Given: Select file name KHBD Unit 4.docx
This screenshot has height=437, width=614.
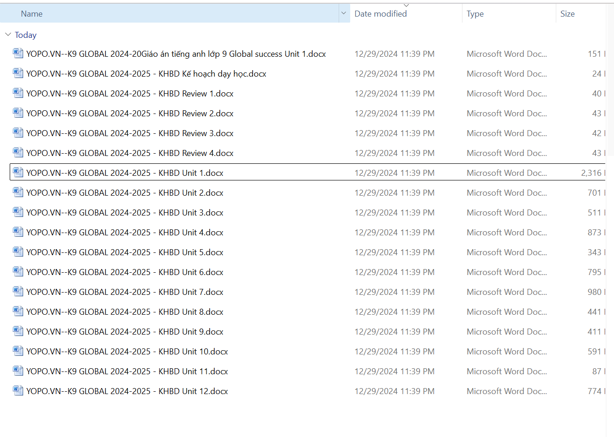Looking at the screenshot, I should pyautogui.click(x=125, y=233).
